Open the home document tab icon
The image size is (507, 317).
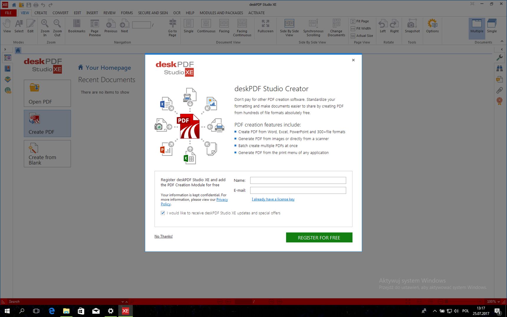18,50
